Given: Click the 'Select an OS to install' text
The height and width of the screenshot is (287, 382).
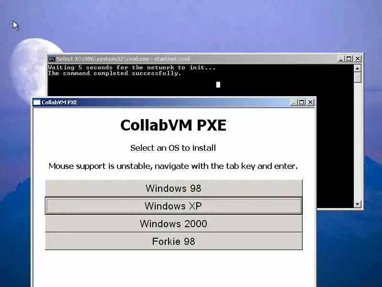Looking at the screenshot, I should click(173, 148).
